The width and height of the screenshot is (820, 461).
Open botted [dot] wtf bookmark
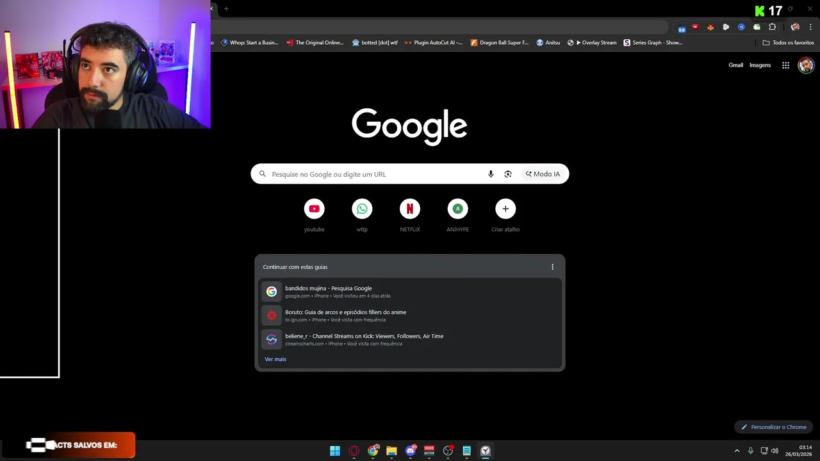pyautogui.click(x=375, y=43)
